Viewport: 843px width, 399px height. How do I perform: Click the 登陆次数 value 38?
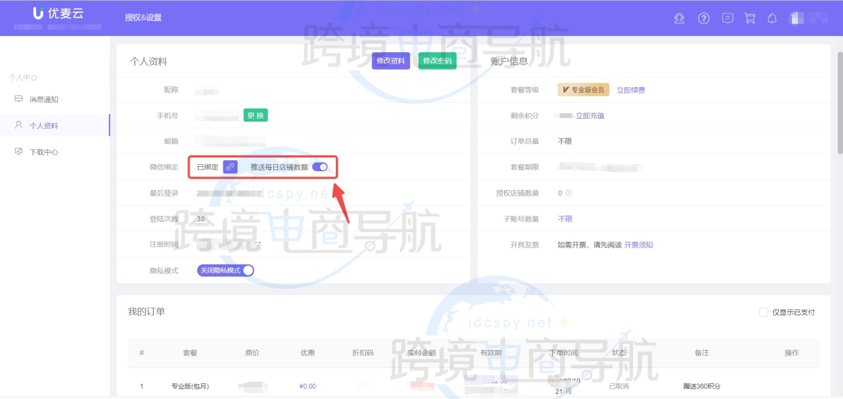point(201,219)
